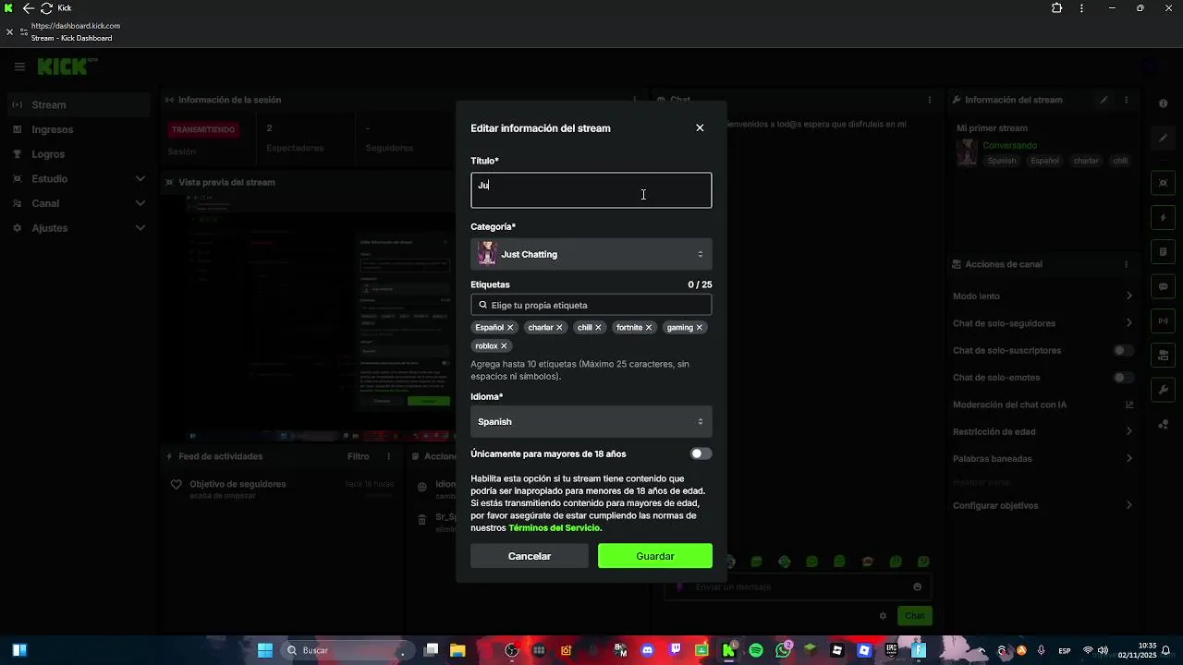Open Información de la sesión options menu

click(634, 100)
